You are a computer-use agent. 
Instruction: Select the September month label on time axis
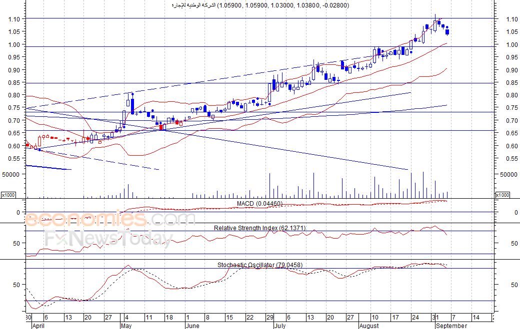(x=451, y=326)
